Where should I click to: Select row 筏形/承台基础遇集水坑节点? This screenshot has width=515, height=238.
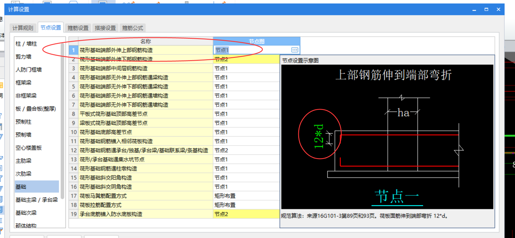[x=145, y=159]
